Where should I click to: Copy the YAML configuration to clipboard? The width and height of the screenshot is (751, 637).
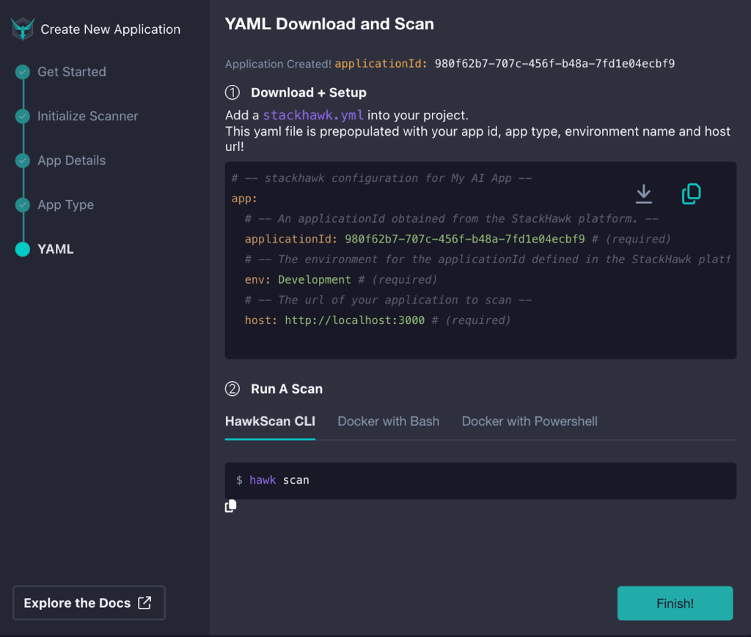click(691, 194)
